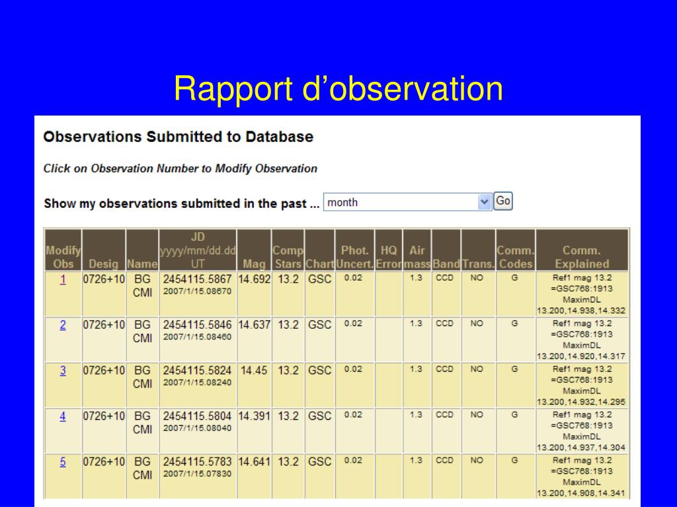Image resolution: width=677 pixels, height=507 pixels.
Task: Select magnitude value 14.641
Action: tap(254, 462)
